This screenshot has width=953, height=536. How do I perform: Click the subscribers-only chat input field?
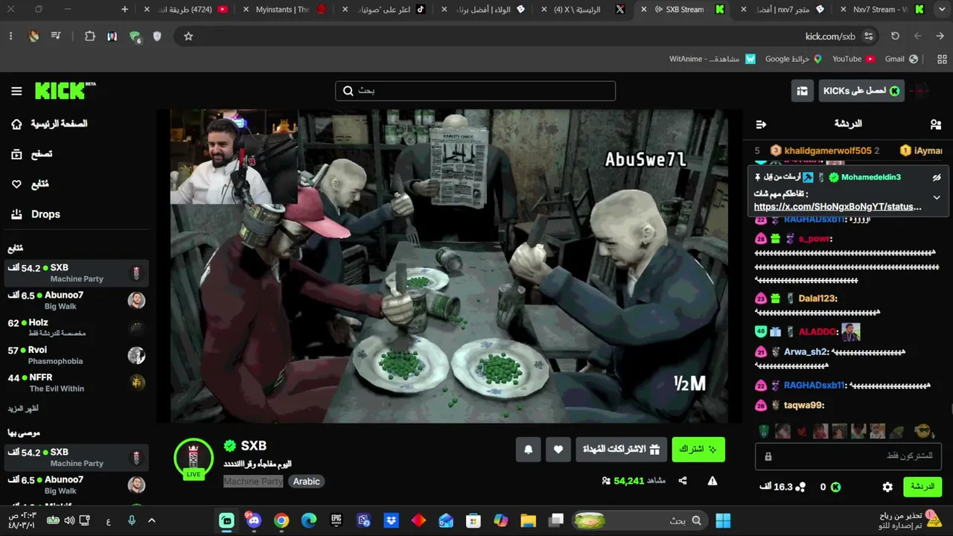[848, 456]
